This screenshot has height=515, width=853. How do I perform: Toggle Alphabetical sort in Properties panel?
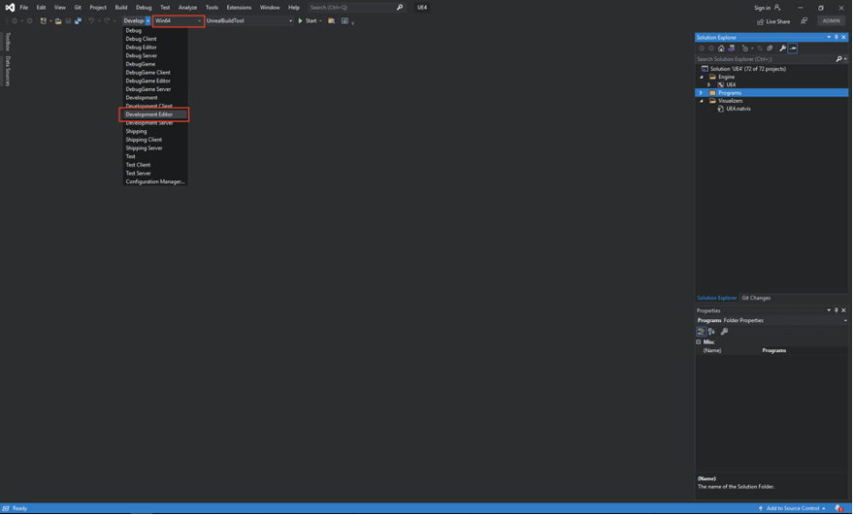coord(711,333)
